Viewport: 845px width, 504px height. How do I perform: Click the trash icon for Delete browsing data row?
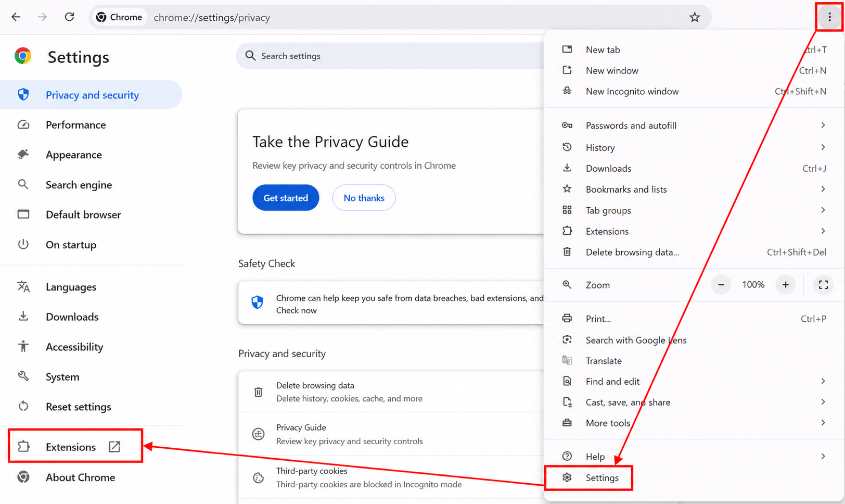(x=258, y=392)
